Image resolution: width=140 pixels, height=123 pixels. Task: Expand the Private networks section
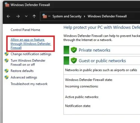pos(102,50)
